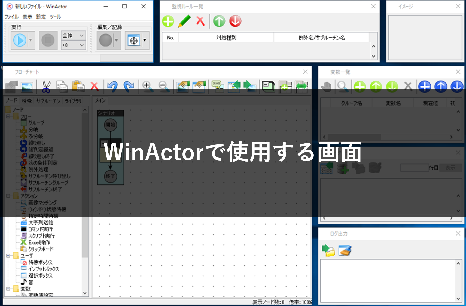Select the メイン flowchart tab
Image resolution: width=466 pixels, height=306 pixels.
click(x=100, y=100)
